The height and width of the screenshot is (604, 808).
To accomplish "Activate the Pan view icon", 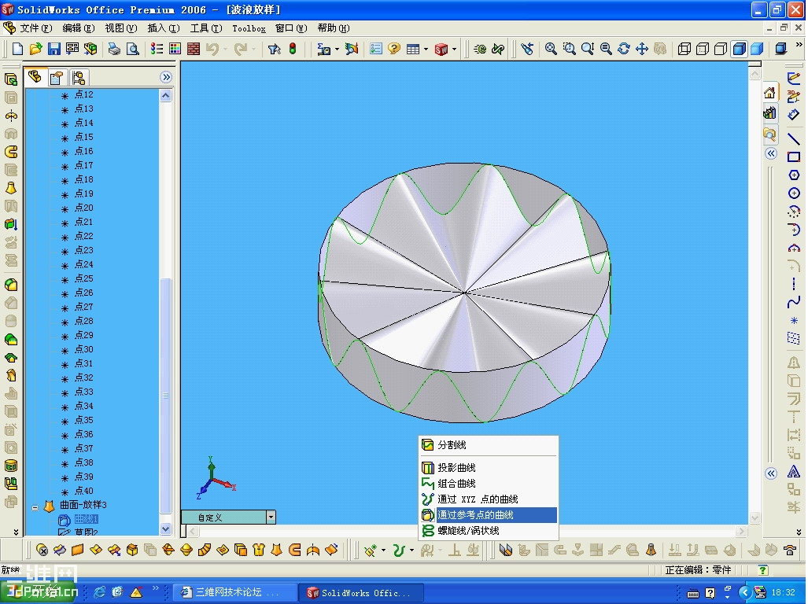I will pyautogui.click(x=641, y=49).
